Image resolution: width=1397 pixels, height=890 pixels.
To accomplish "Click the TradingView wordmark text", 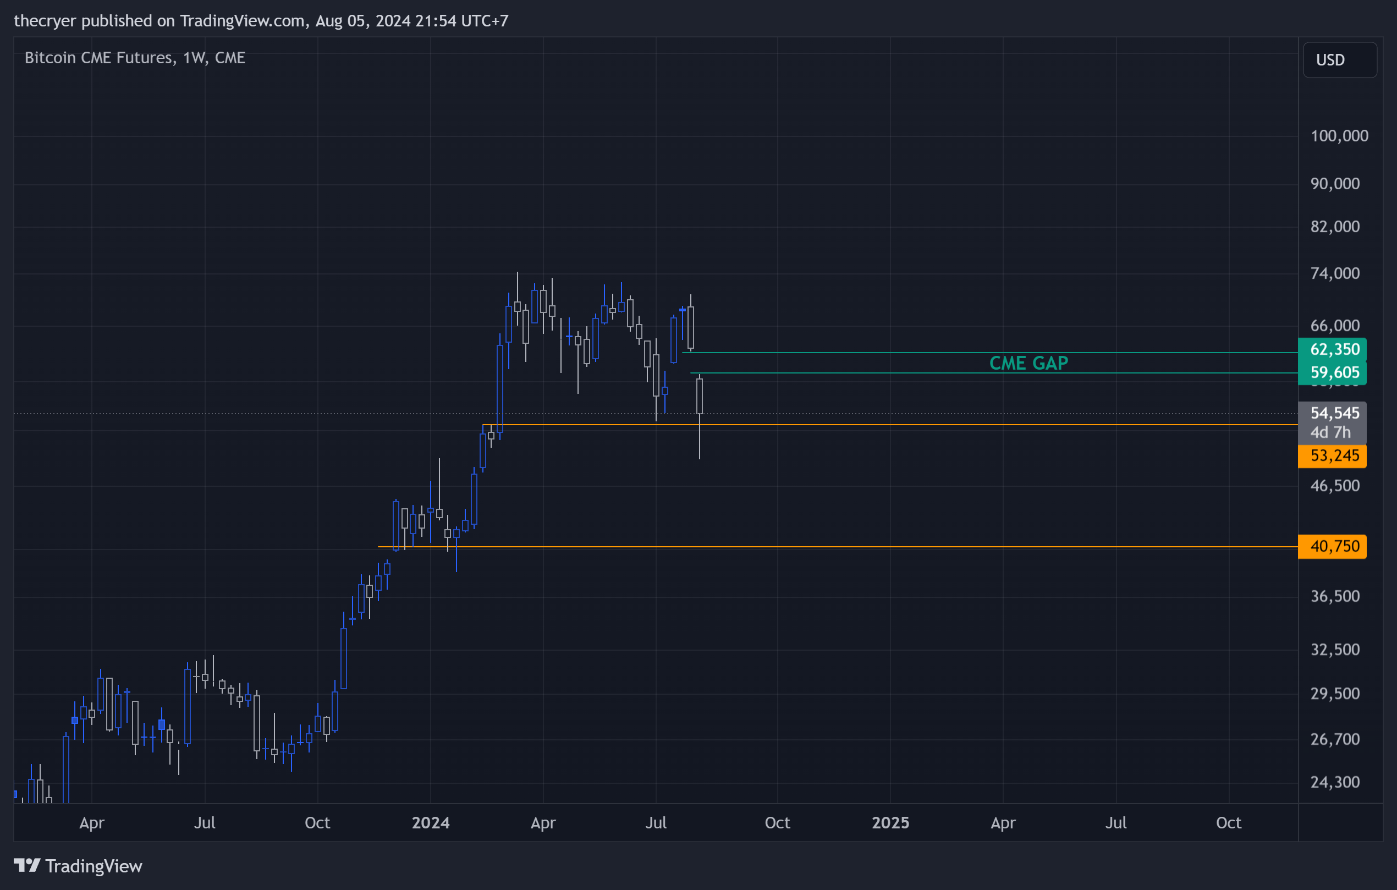I will [94, 866].
